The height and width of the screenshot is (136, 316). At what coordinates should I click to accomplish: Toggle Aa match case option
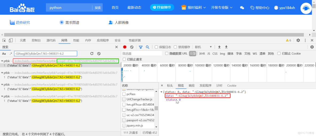tap(4, 54)
